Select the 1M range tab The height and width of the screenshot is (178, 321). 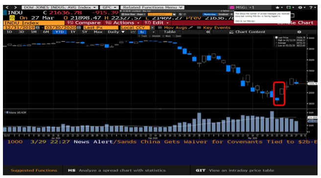(34, 32)
